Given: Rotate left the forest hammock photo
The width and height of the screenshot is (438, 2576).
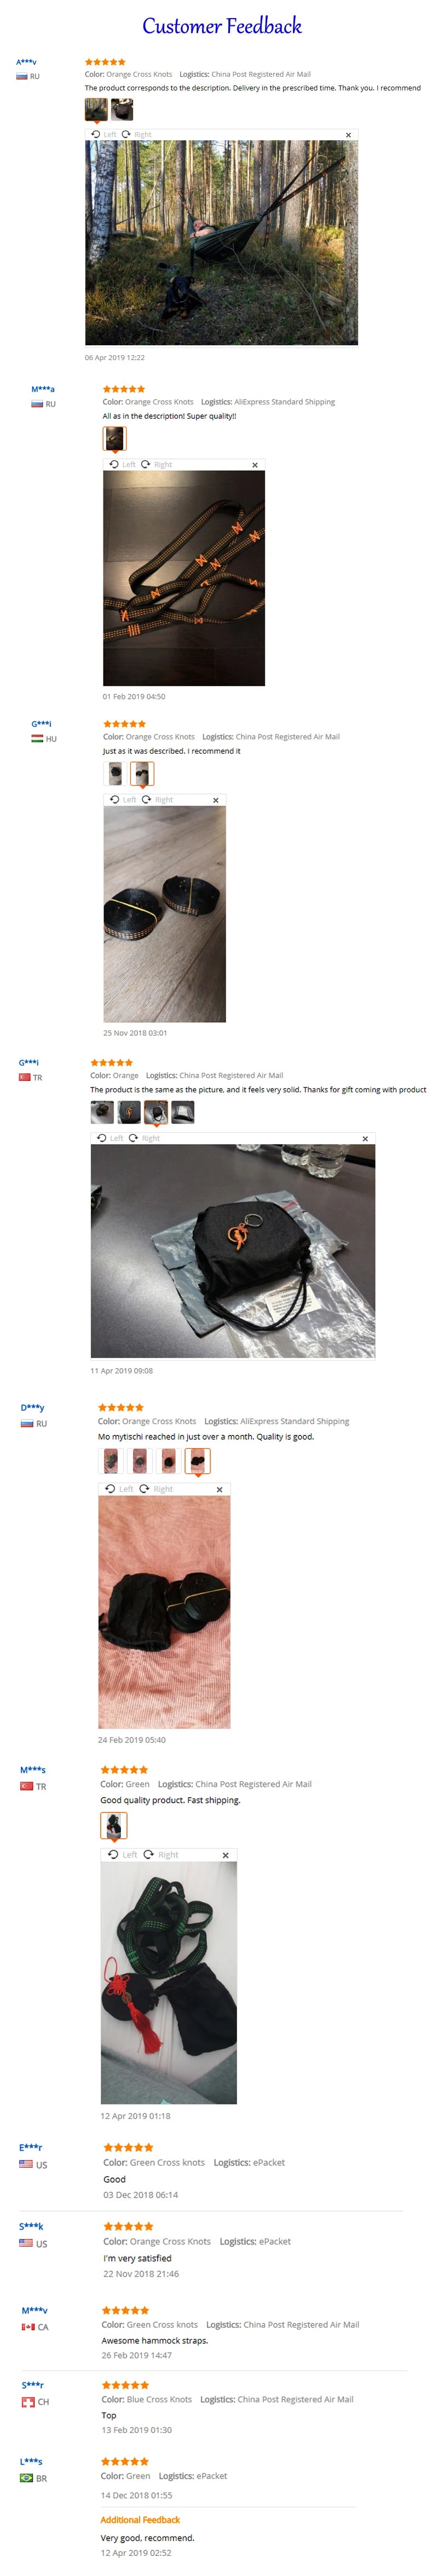Looking at the screenshot, I should (104, 134).
